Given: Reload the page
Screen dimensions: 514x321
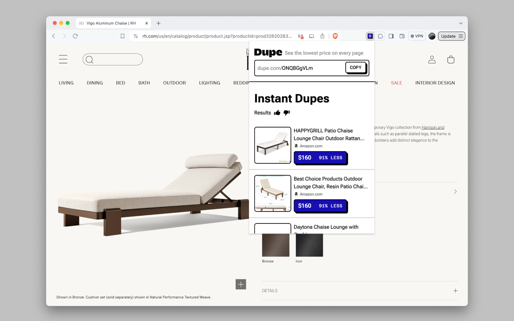Looking at the screenshot, I should [x=75, y=36].
